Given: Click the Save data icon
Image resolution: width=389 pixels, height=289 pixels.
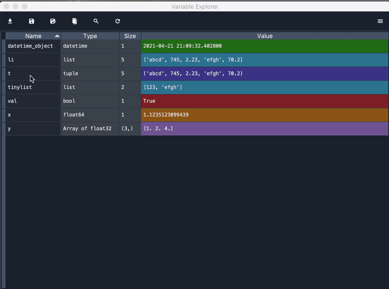Looking at the screenshot, I should (x=31, y=21).
